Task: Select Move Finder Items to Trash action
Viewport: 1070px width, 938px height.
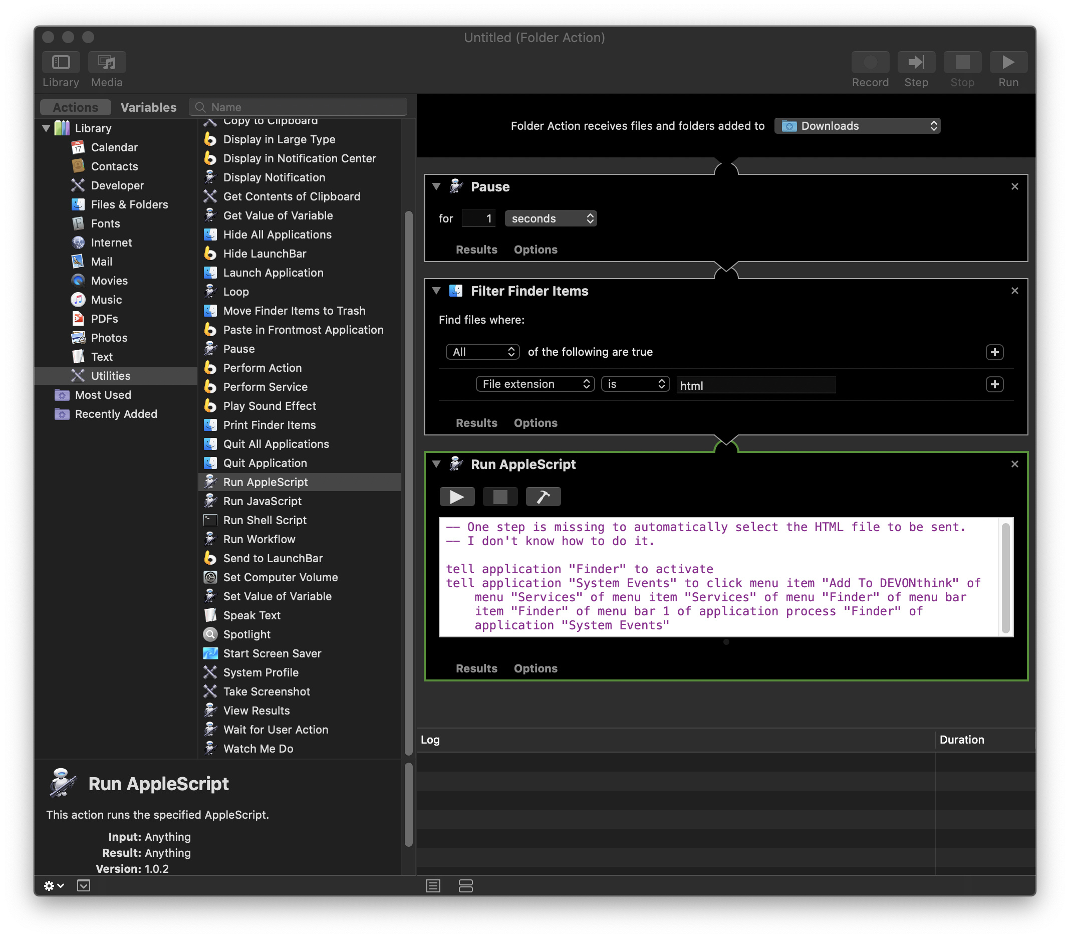Action: tap(294, 310)
